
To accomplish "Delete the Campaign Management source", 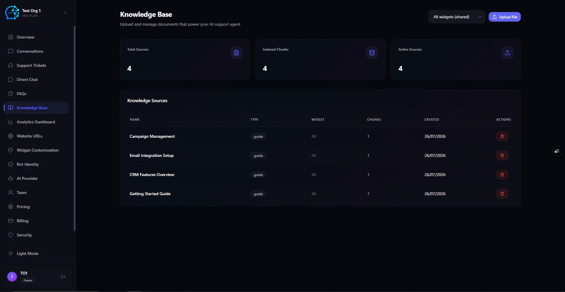I will pos(502,136).
